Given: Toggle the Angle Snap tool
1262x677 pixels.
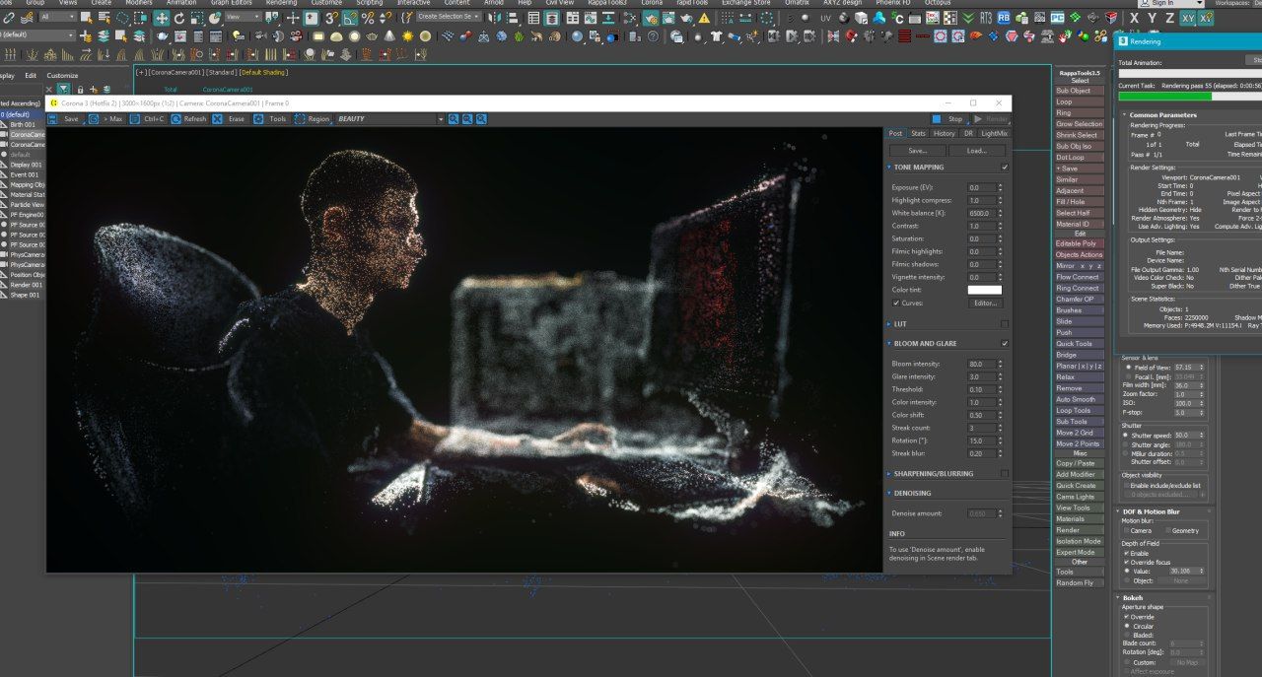Looking at the screenshot, I should (348, 18).
